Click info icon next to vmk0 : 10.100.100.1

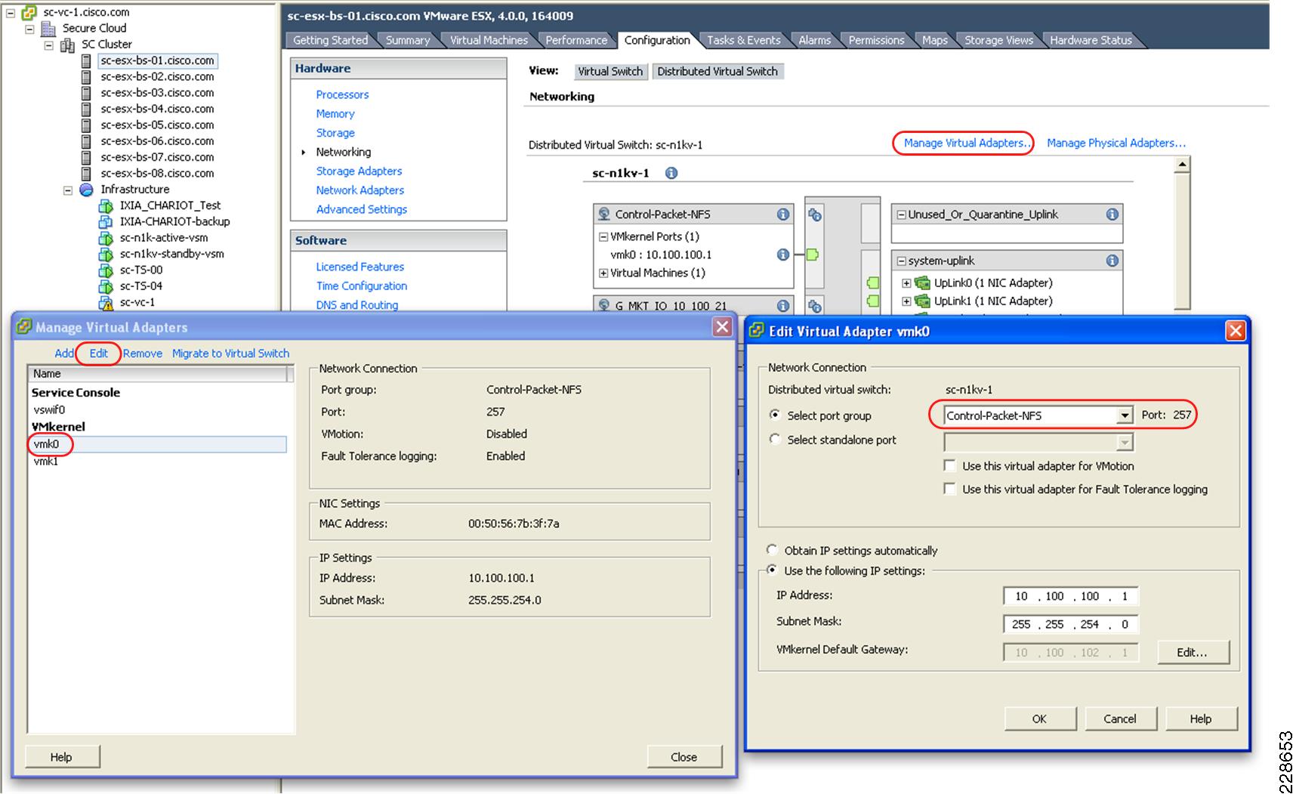(x=783, y=255)
